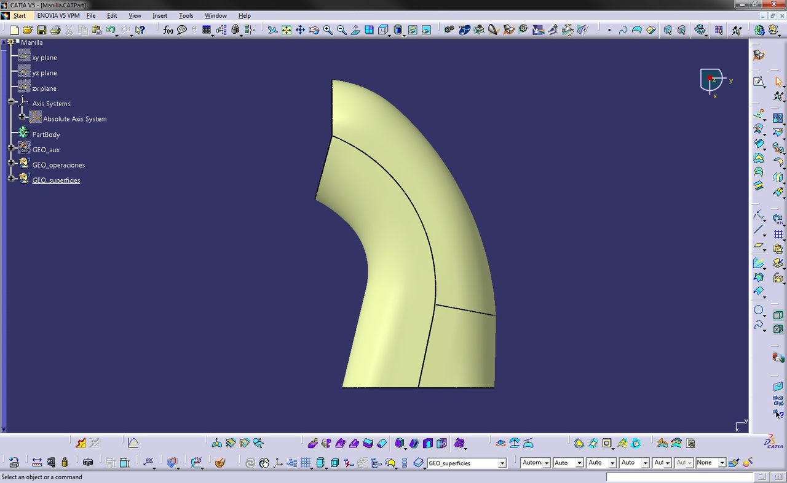
Task: Click the Paste clipboard icon
Action: (x=97, y=29)
